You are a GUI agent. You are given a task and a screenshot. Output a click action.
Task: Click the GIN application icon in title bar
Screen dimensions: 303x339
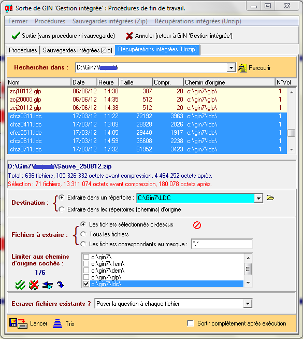pyautogui.click(x=9, y=8)
